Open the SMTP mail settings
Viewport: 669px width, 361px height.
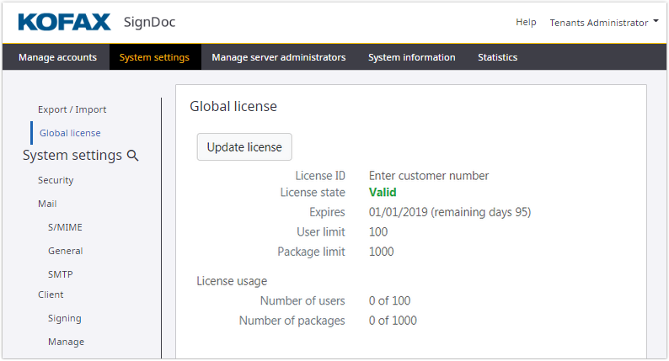pos(62,275)
